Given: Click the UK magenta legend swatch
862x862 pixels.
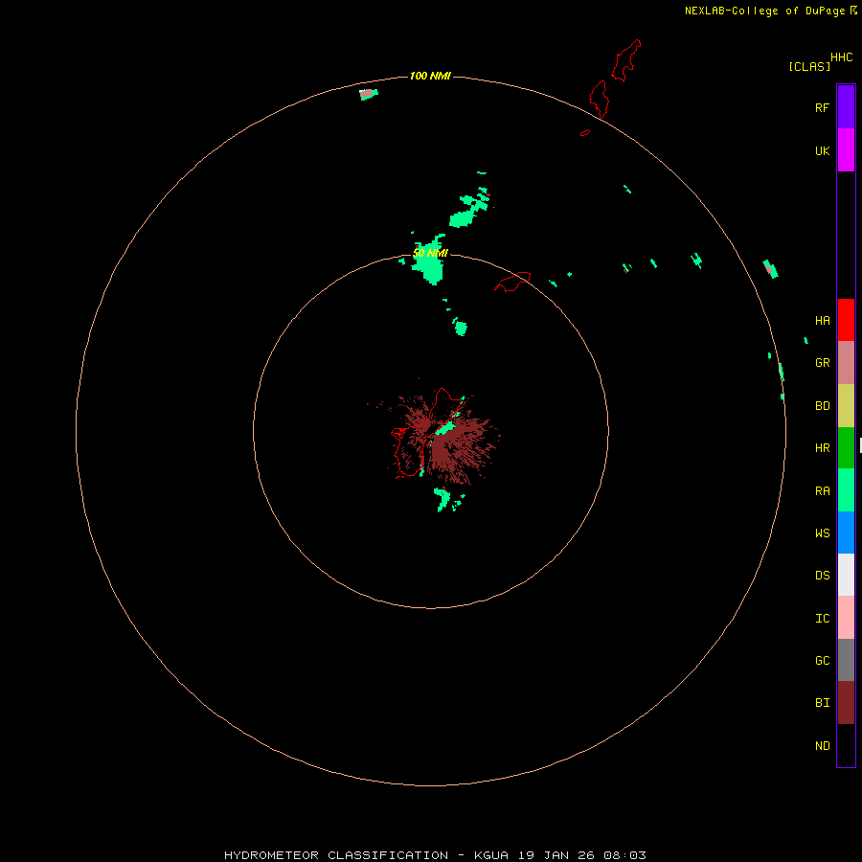Looking at the screenshot, I should point(846,149).
